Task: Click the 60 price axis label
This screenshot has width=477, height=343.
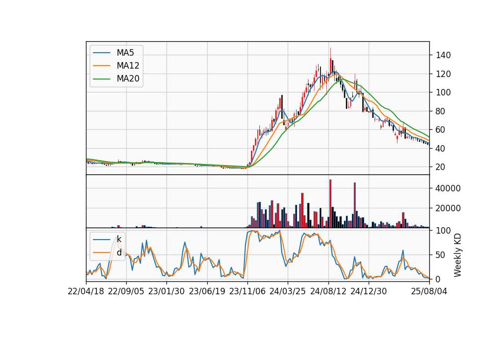Action: pos(441,130)
